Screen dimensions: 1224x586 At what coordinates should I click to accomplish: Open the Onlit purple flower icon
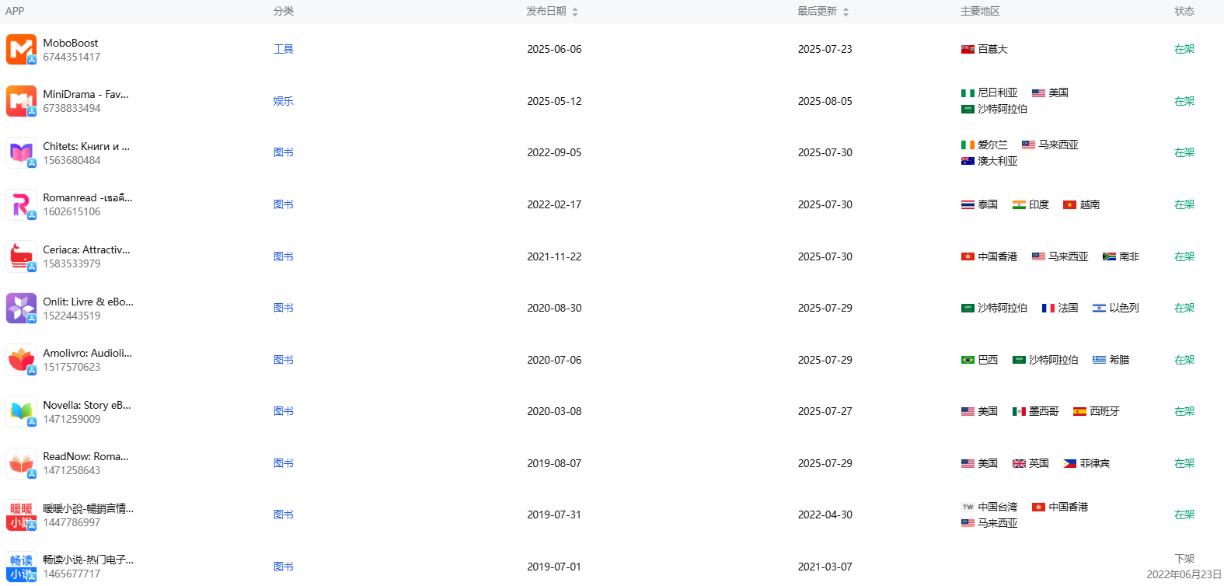pos(21,308)
